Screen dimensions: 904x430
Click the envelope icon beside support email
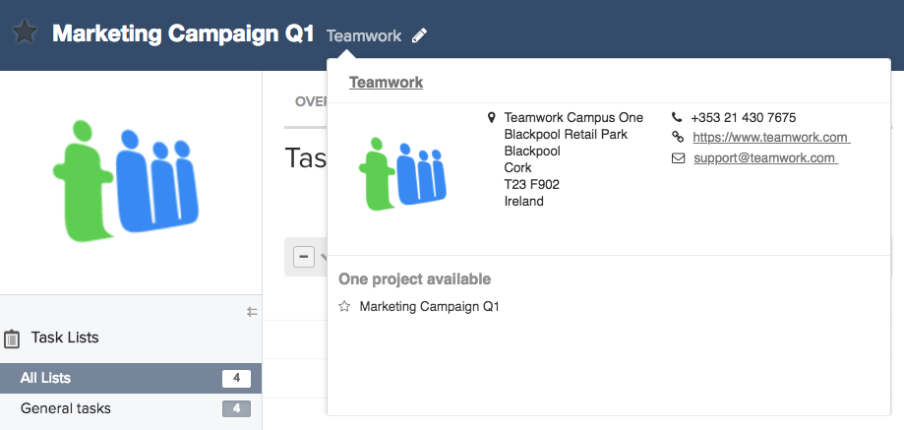678,158
